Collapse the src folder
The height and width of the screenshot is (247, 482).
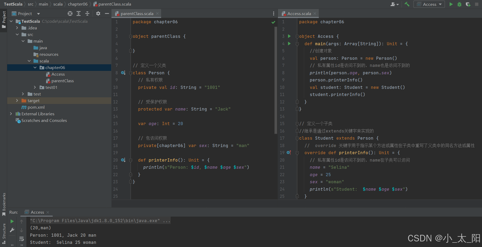tap(17, 34)
